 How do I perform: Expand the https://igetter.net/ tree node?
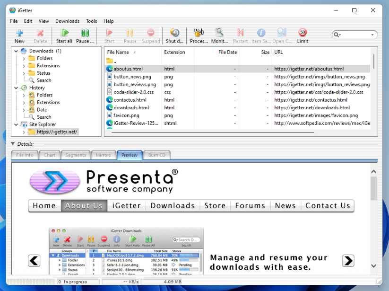point(24,132)
